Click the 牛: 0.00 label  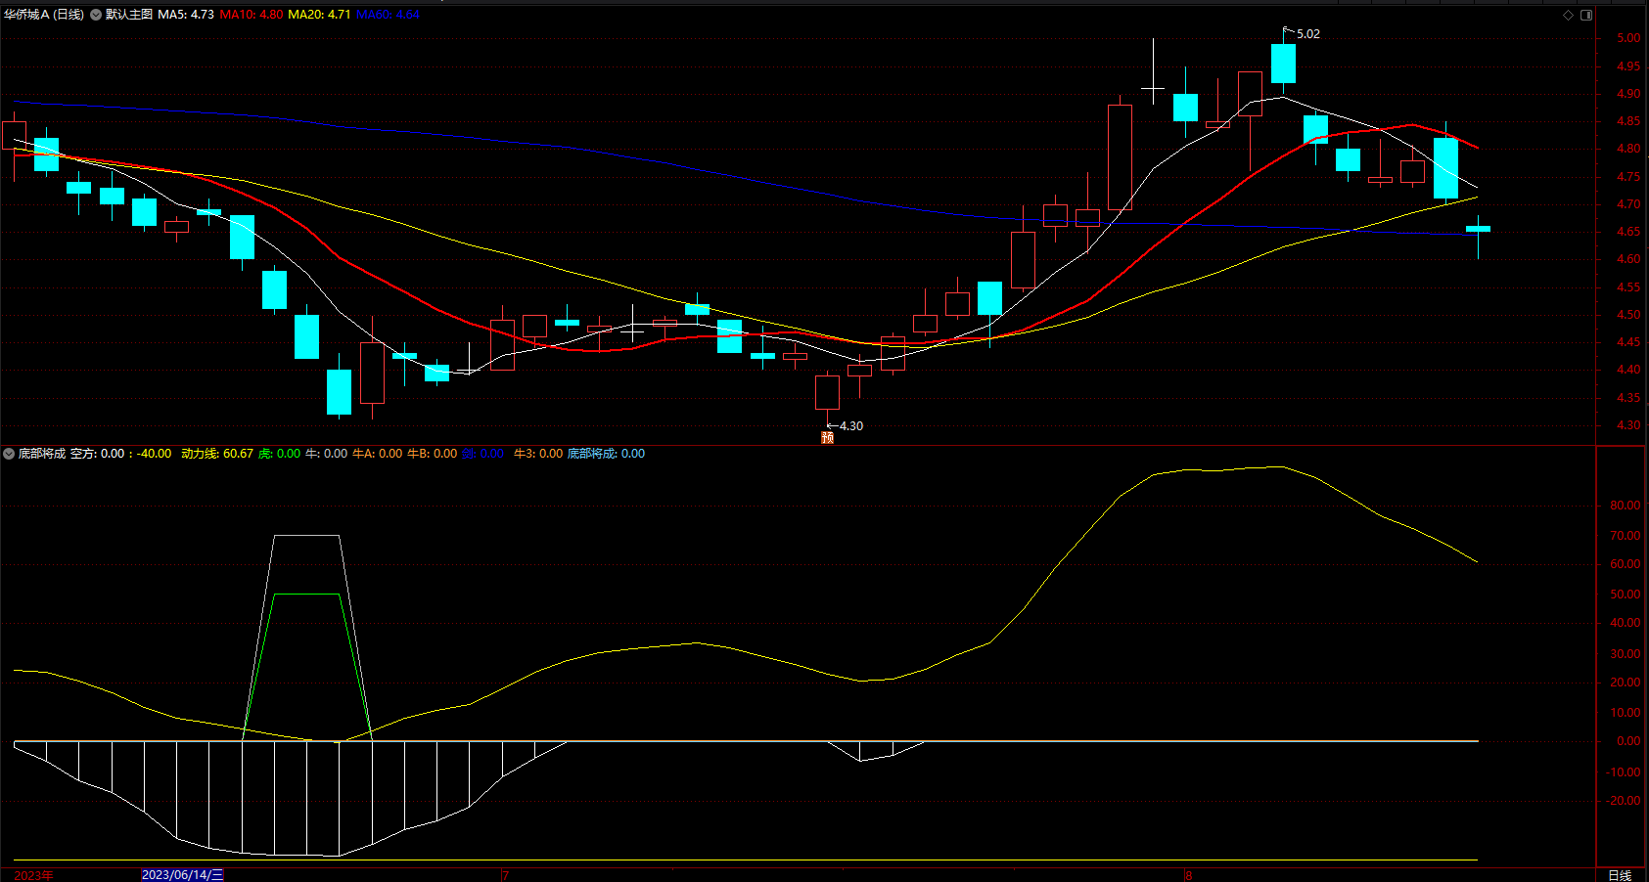coord(327,454)
